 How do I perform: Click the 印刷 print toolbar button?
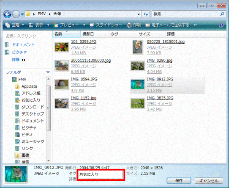point(134,25)
